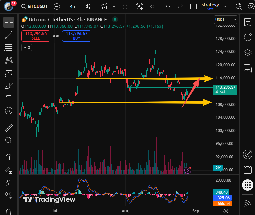Image resolution: width=255 pixels, height=215 pixels.
Task: Click the current price label 113,296.57
Action: [x=225, y=90]
